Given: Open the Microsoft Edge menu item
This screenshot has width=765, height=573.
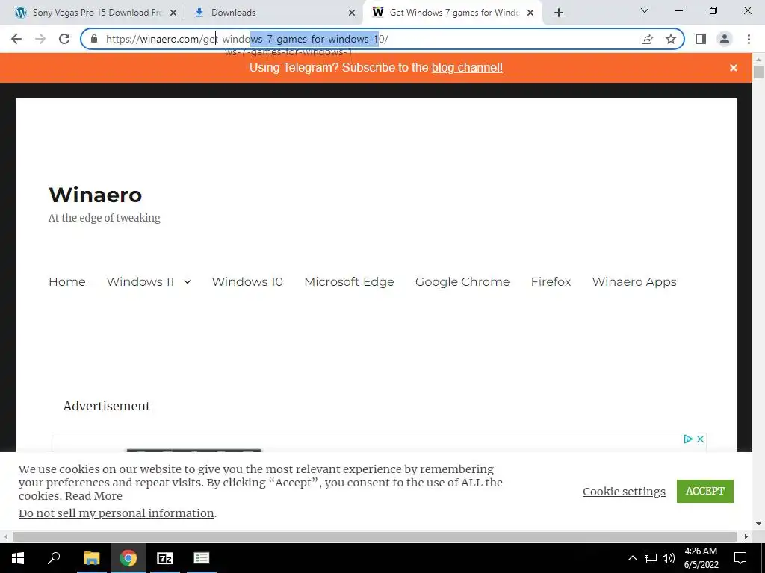Looking at the screenshot, I should click(x=349, y=281).
